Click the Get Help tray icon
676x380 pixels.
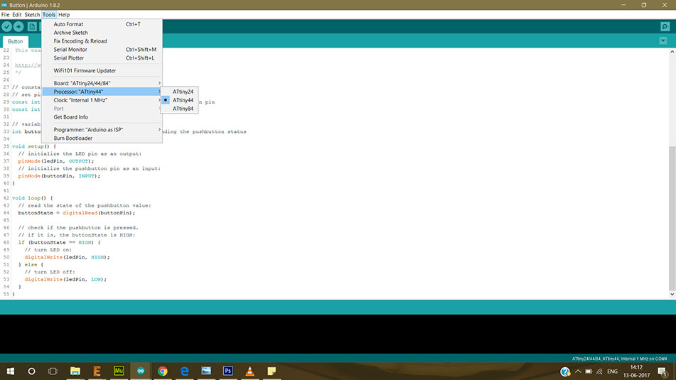(565, 371)
